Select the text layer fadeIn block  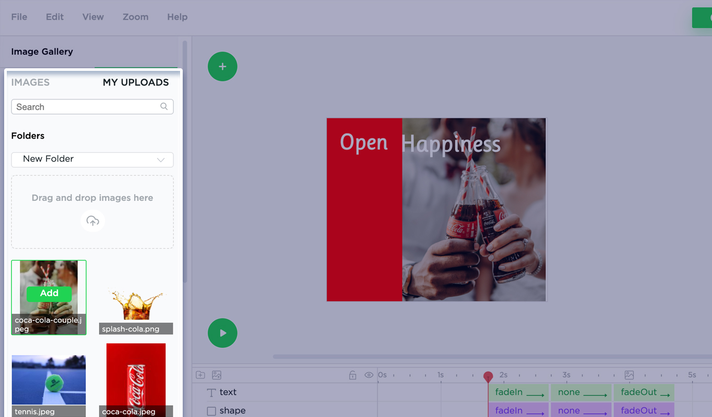pyautogui.click(x=518, y=393)
